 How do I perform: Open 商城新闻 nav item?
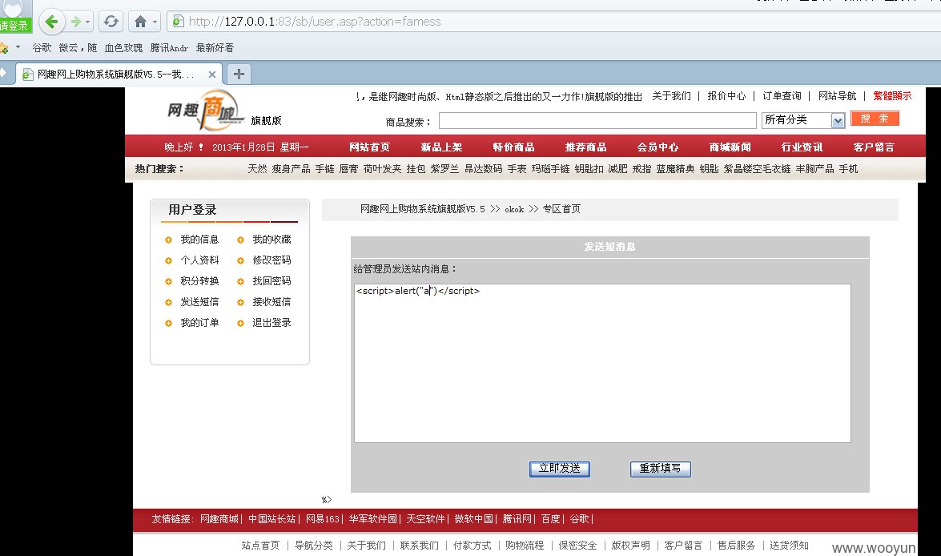(x=729, y=147)
